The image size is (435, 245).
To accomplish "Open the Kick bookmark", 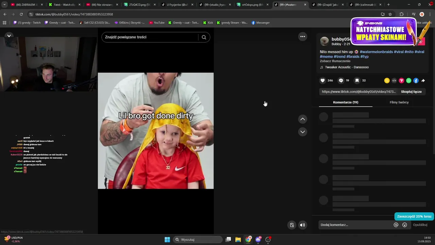I will (208, 23).
